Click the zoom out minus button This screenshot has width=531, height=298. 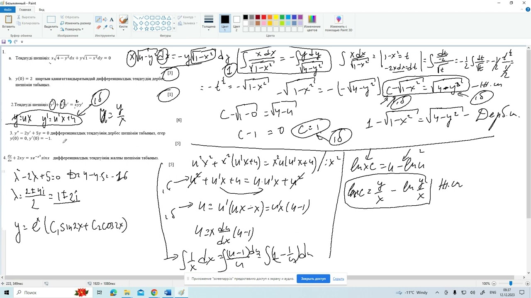[494, 284]
